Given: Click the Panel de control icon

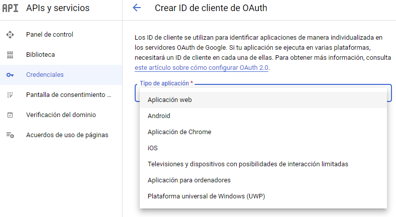Looking at the screenshot, I should (x=10, y=35).
